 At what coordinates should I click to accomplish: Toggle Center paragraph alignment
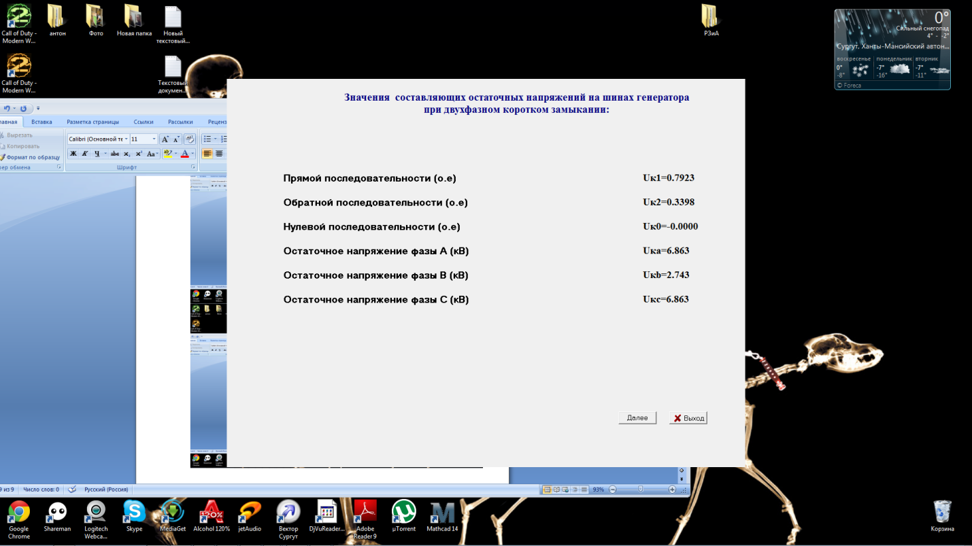pos(219,154)
